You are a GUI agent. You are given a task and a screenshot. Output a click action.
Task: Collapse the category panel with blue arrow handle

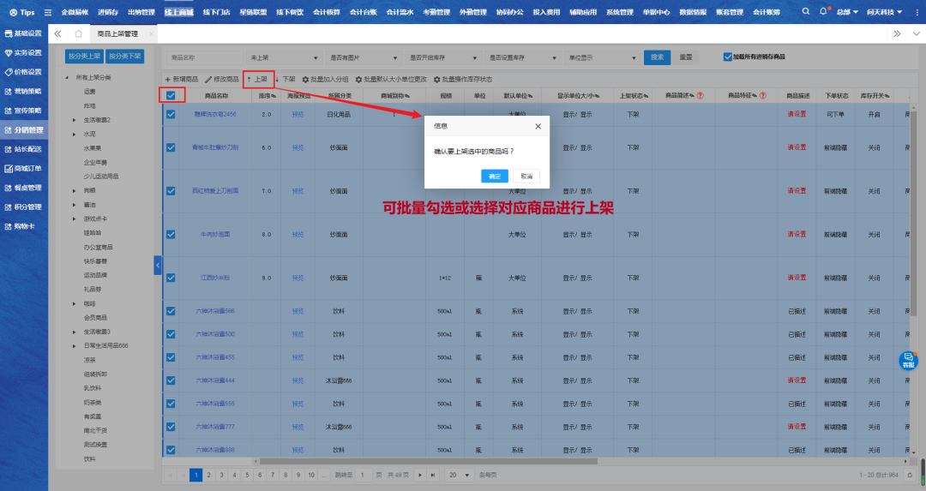coord(158,266)
